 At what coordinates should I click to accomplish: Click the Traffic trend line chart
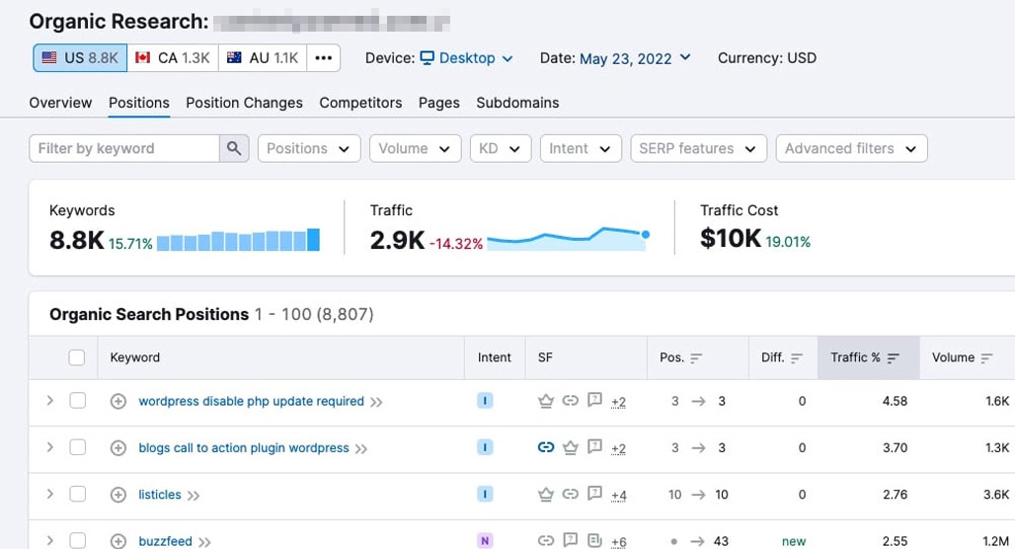coord(569,238)
